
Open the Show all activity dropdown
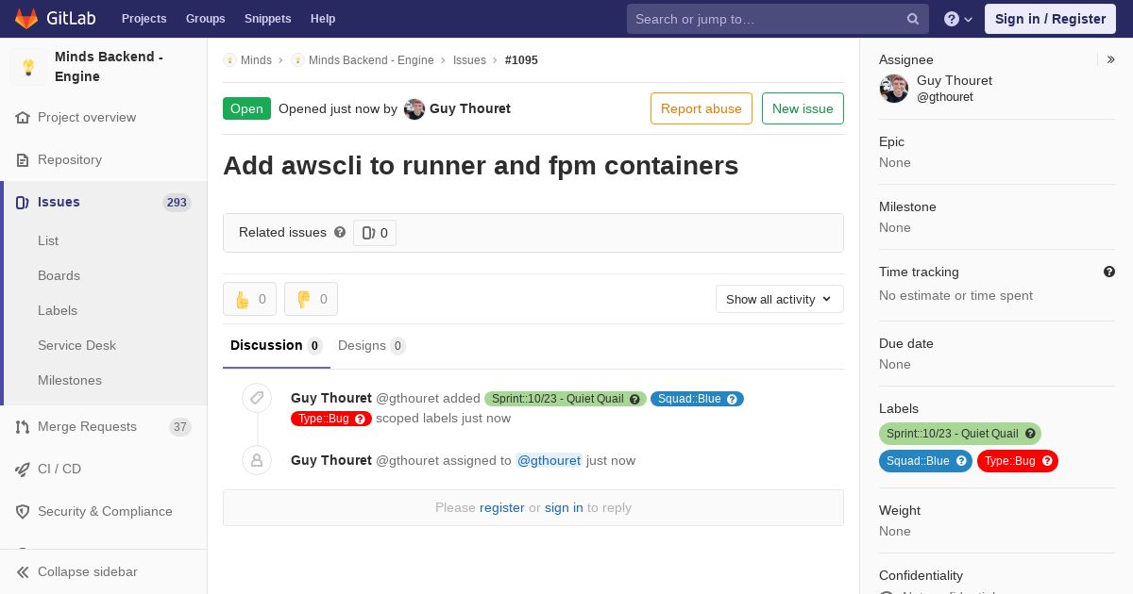click(780, 299)
